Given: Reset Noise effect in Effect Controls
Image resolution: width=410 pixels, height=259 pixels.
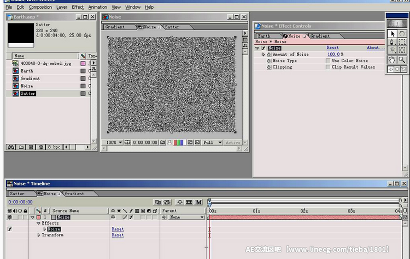Looking at the screenshot, I should tap(332, 48).
